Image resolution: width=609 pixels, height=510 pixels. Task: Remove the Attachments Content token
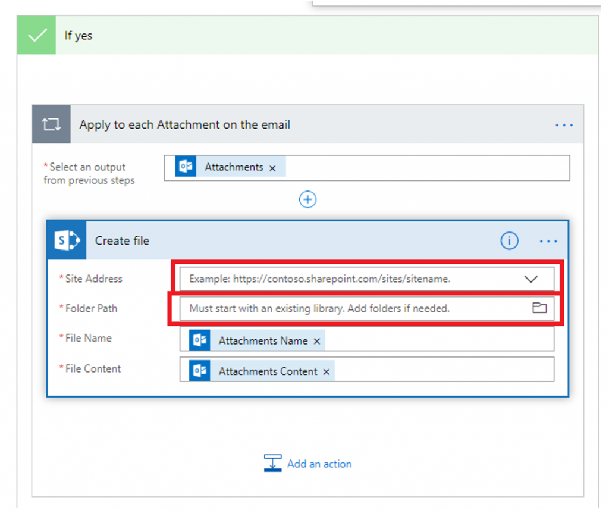tap(326, 372)
